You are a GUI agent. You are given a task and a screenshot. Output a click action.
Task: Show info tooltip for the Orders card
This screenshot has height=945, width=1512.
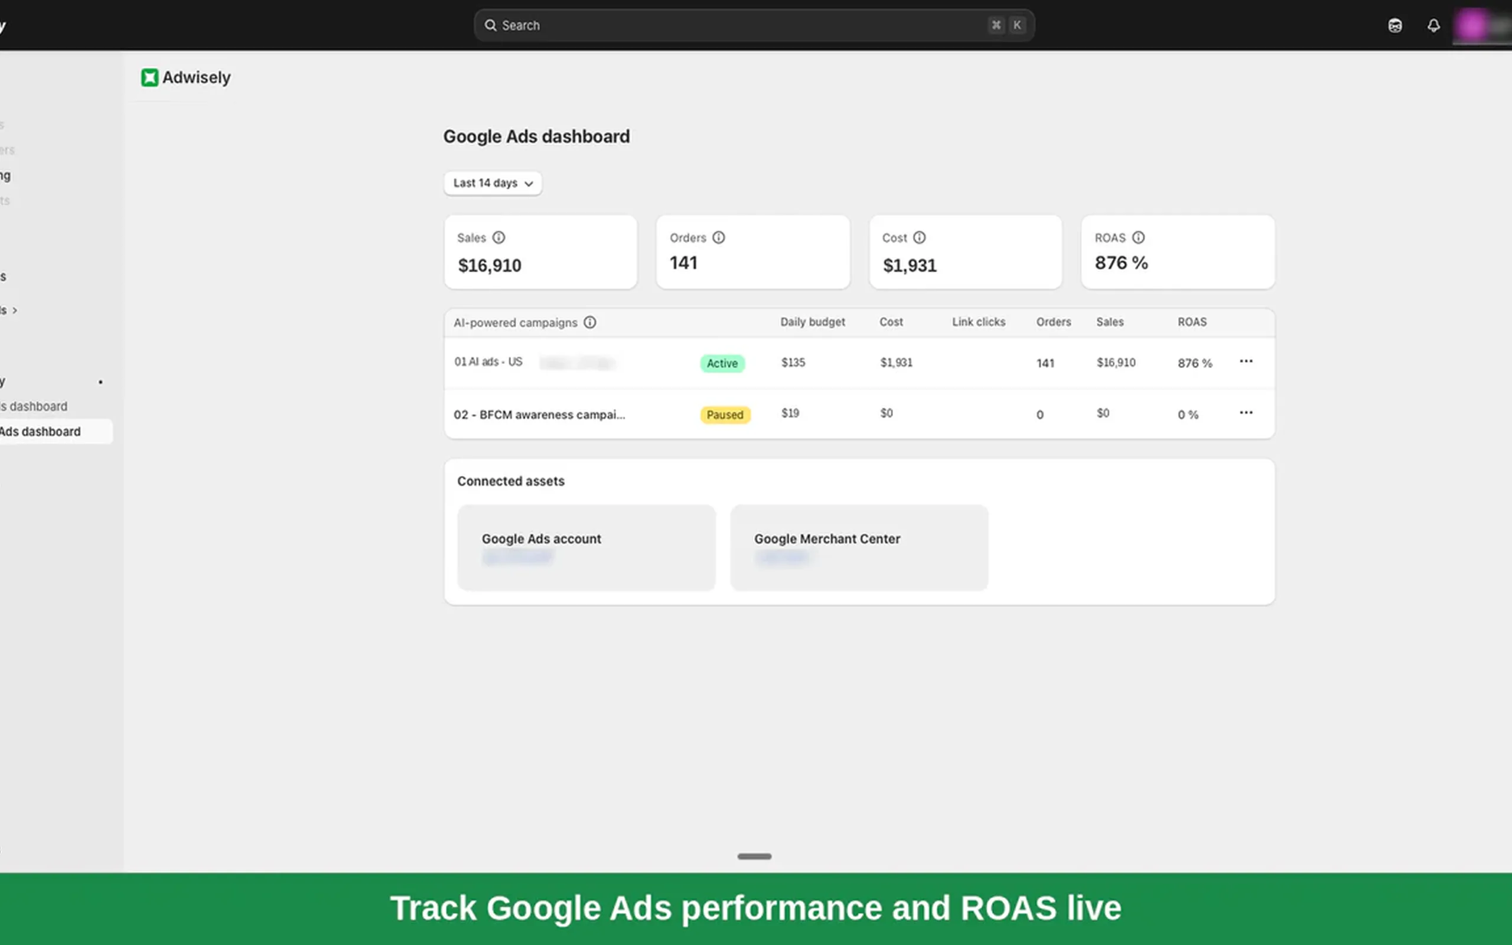click(719, 237)
